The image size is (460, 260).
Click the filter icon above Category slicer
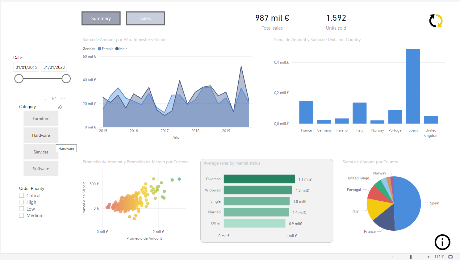[46, 98]
